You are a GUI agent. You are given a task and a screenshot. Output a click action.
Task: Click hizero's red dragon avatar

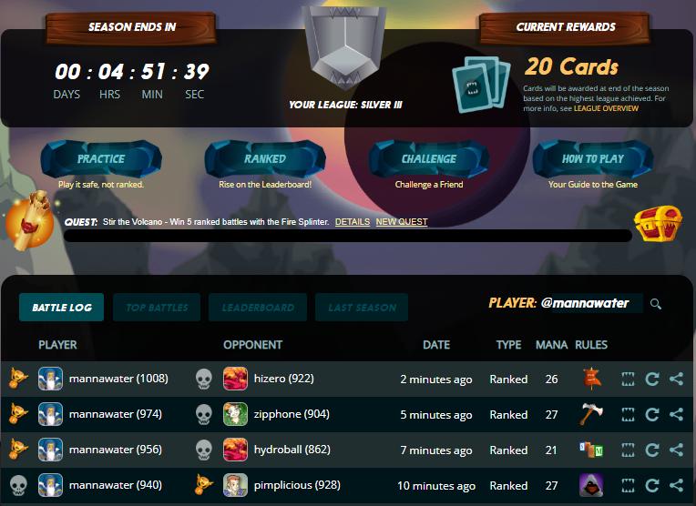coord(235,379)
